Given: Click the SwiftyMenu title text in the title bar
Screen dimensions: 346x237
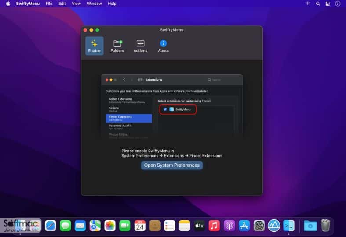Looking at the screenshot, I should [x=171, y=30].
